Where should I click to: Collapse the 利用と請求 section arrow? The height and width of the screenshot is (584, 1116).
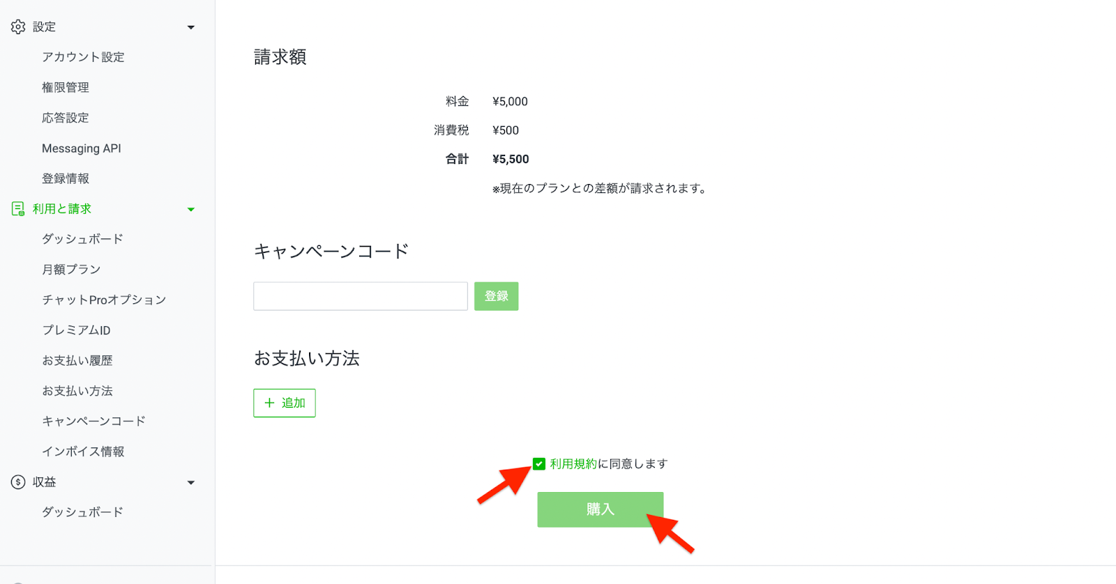point(191,210)
